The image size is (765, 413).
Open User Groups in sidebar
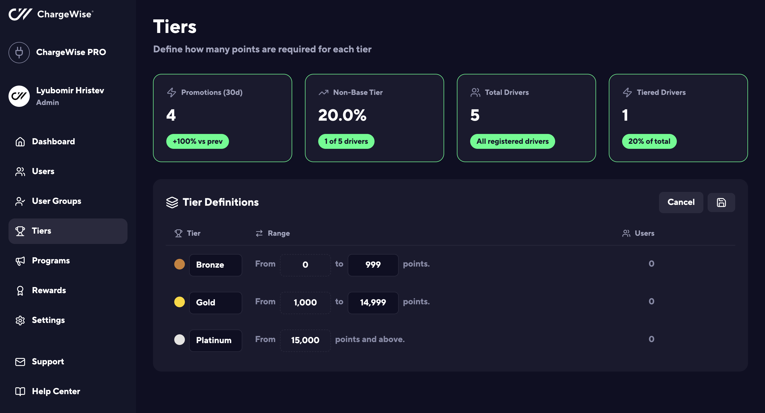pyautogui.click(x=56, y=201)
